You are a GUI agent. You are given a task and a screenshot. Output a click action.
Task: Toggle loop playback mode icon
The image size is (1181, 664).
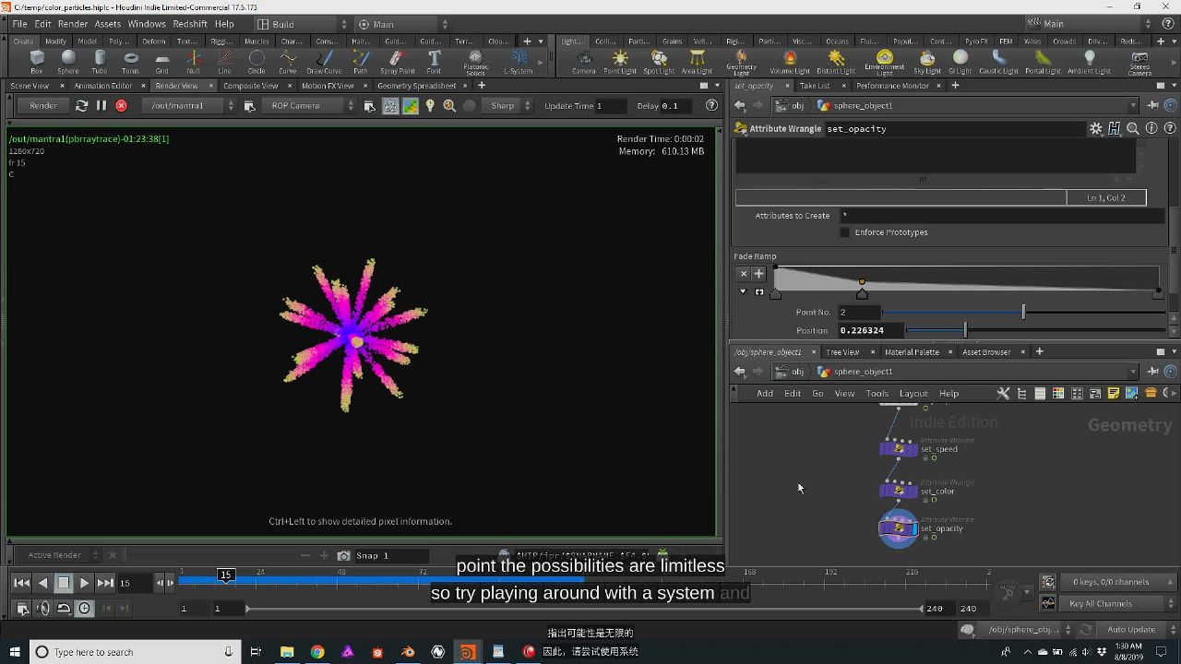(x=64, y=609)
